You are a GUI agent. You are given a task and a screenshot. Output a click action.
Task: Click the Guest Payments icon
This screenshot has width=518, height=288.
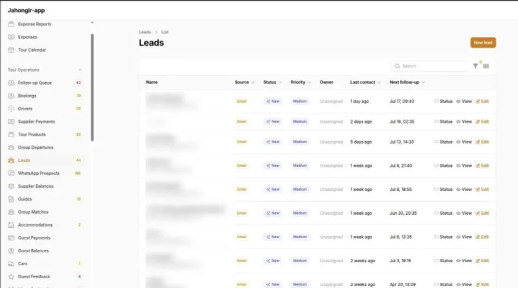coord(11,238)
